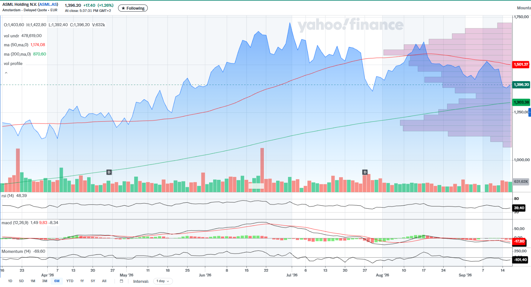Screen dimensions: 531x287
Task: Click the rsi (14) panel label
Action: tap(8, 196)
